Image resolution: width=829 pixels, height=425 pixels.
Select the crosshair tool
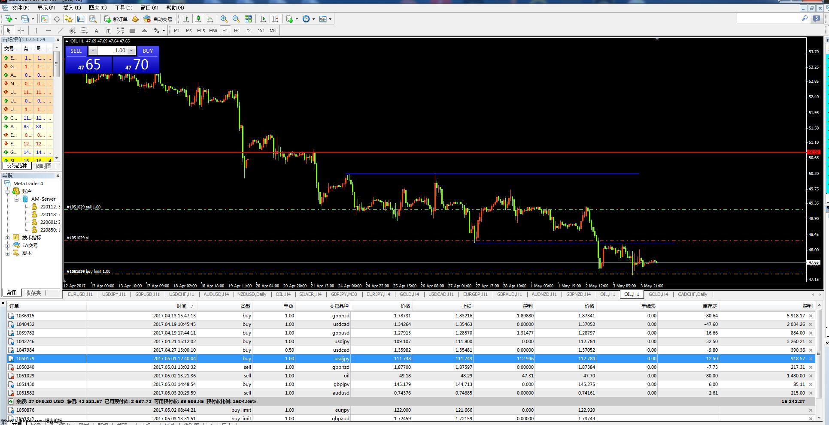coord(21,30)
